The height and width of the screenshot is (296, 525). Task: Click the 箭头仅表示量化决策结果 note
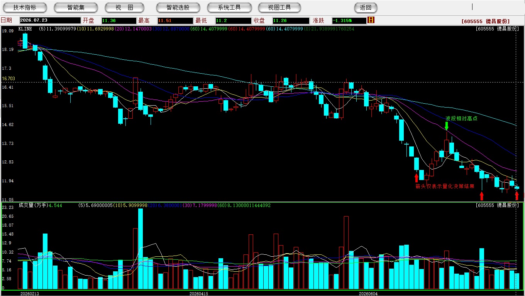[445, 186]
